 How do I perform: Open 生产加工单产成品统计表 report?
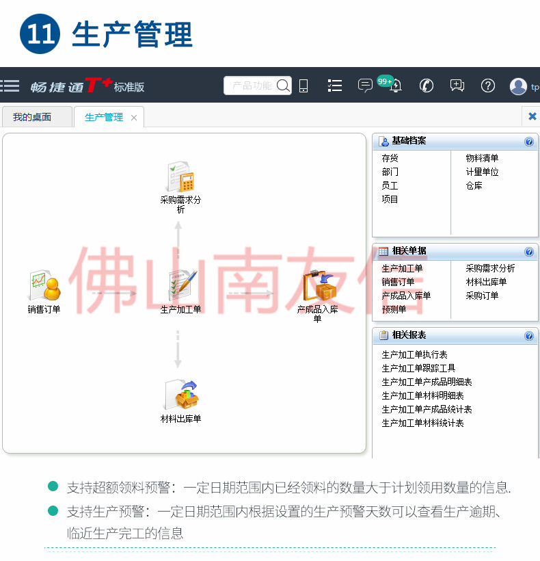tap(427, 409)
